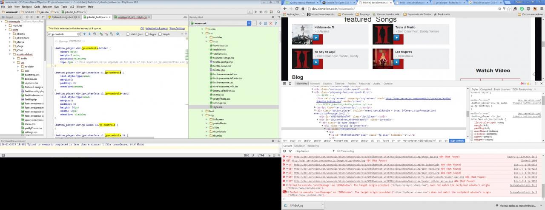545x210 pixels.
Task: Click the Indent with 4 spaces link
Action: point(157,28)
